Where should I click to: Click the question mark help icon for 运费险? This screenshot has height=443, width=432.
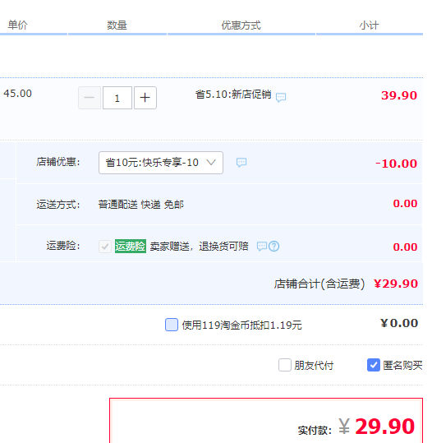[273, 247]
